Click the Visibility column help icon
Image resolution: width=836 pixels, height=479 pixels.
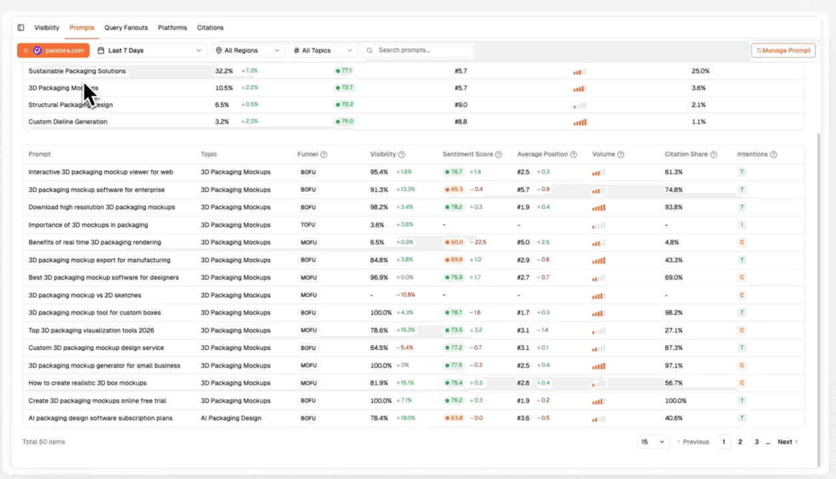coord(402,154)
